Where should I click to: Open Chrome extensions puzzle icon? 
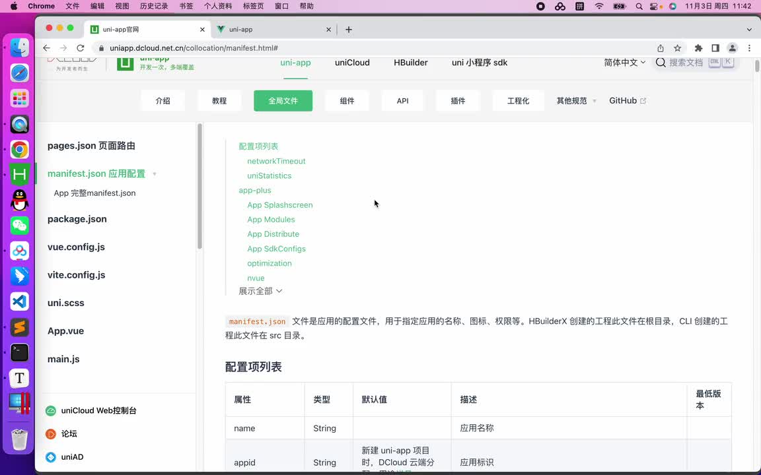(698, 48)
